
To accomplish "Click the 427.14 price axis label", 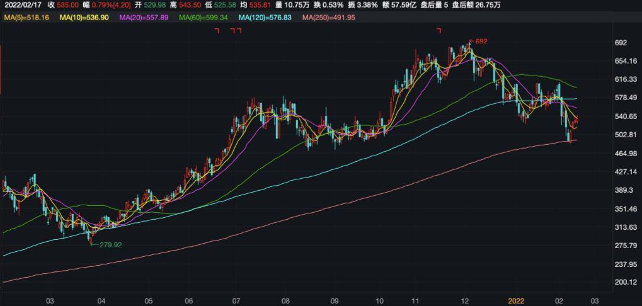I will (x=625, y=172).
